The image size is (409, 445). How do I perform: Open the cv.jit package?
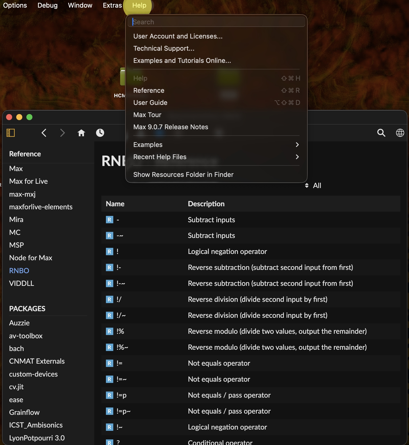16,387
